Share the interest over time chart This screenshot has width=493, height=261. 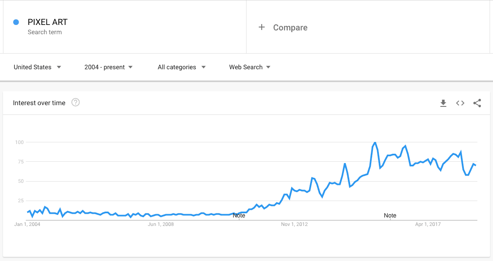tap(477, 103)
